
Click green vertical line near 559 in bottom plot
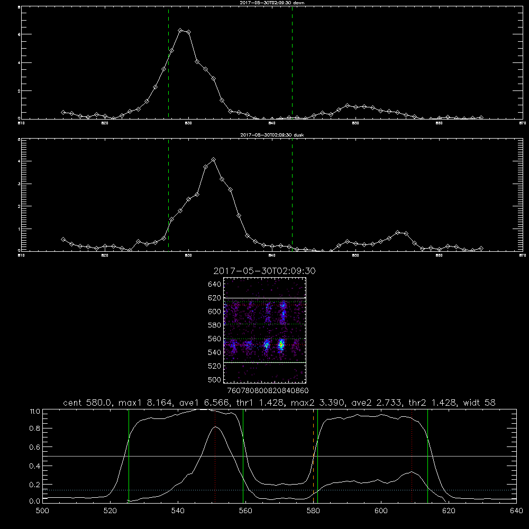(x=243, y=456)
